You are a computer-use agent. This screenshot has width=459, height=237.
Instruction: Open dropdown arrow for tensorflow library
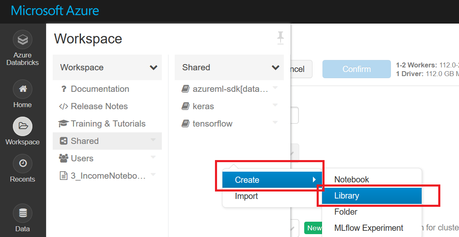pos(275,122)
